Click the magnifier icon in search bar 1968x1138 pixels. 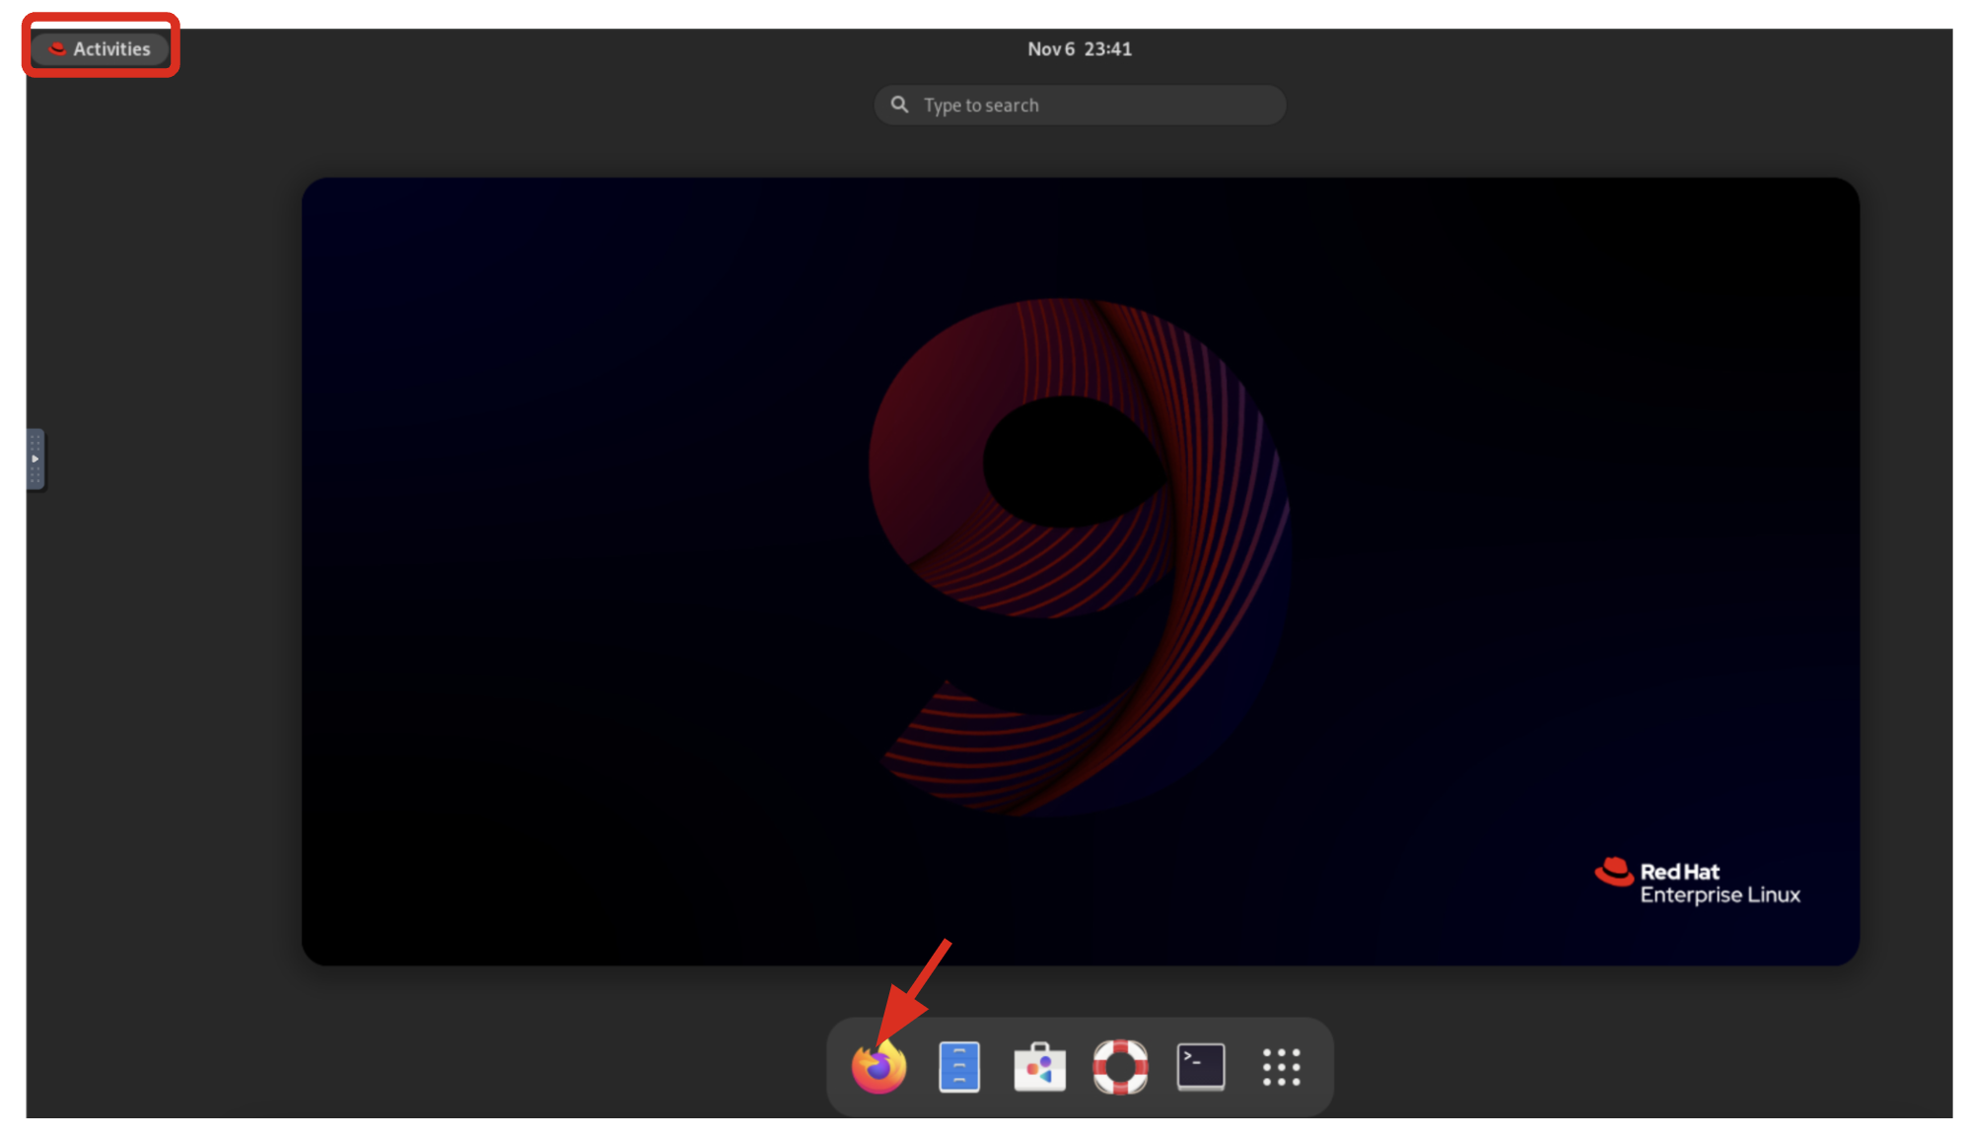tap(899, 105)
